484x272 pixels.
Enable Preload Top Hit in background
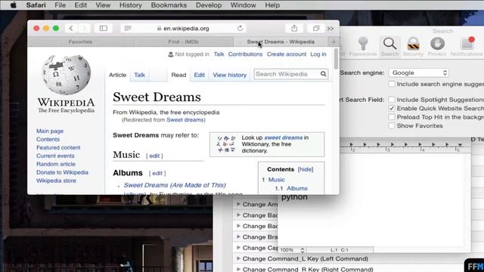tap(392, 117)
